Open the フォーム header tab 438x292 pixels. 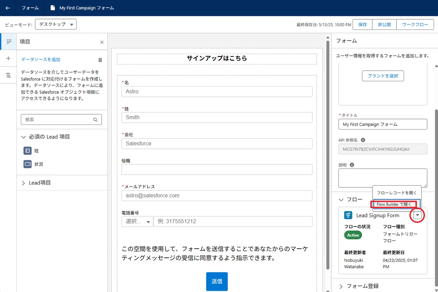30,8
